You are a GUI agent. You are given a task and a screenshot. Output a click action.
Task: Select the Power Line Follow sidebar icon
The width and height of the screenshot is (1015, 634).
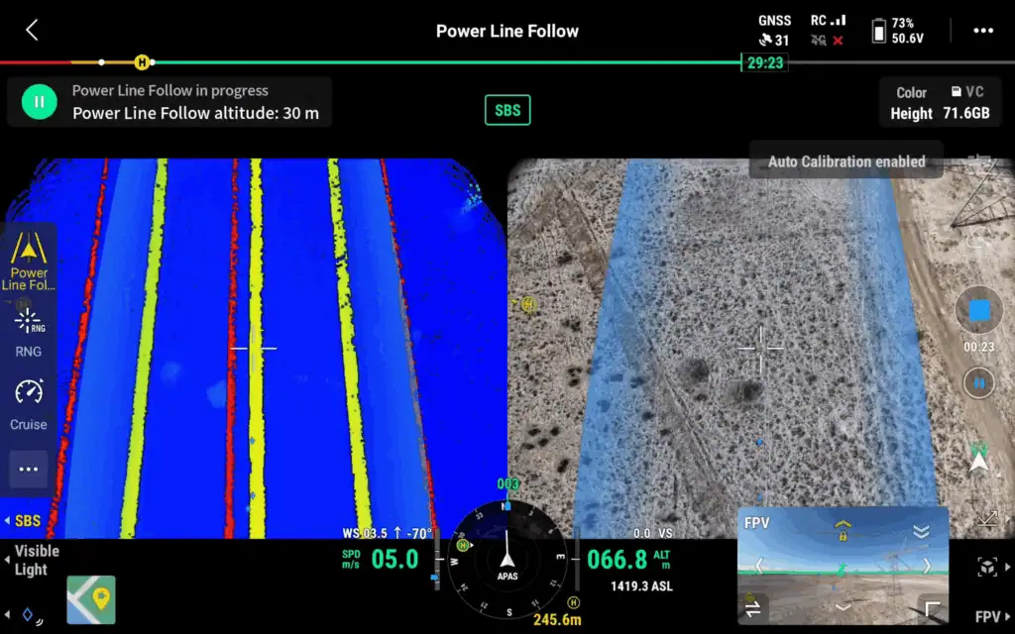[29, 261]
